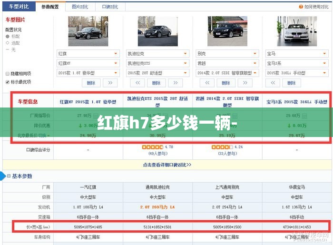Image resolution: width=333 pixels, height=245 pixels.
Task: Delete the 红旗H7 column with 删除
Action: point(91,83)
